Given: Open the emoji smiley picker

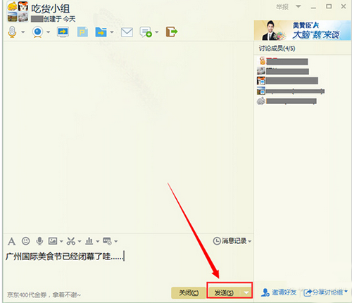Looking at the screenshot, I should (25, 241).
